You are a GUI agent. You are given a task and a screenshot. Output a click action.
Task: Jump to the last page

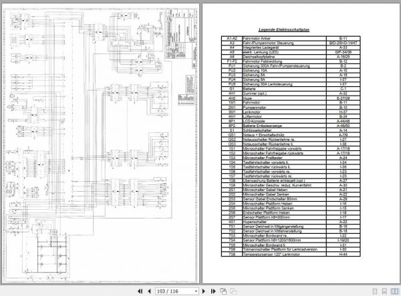213,291
